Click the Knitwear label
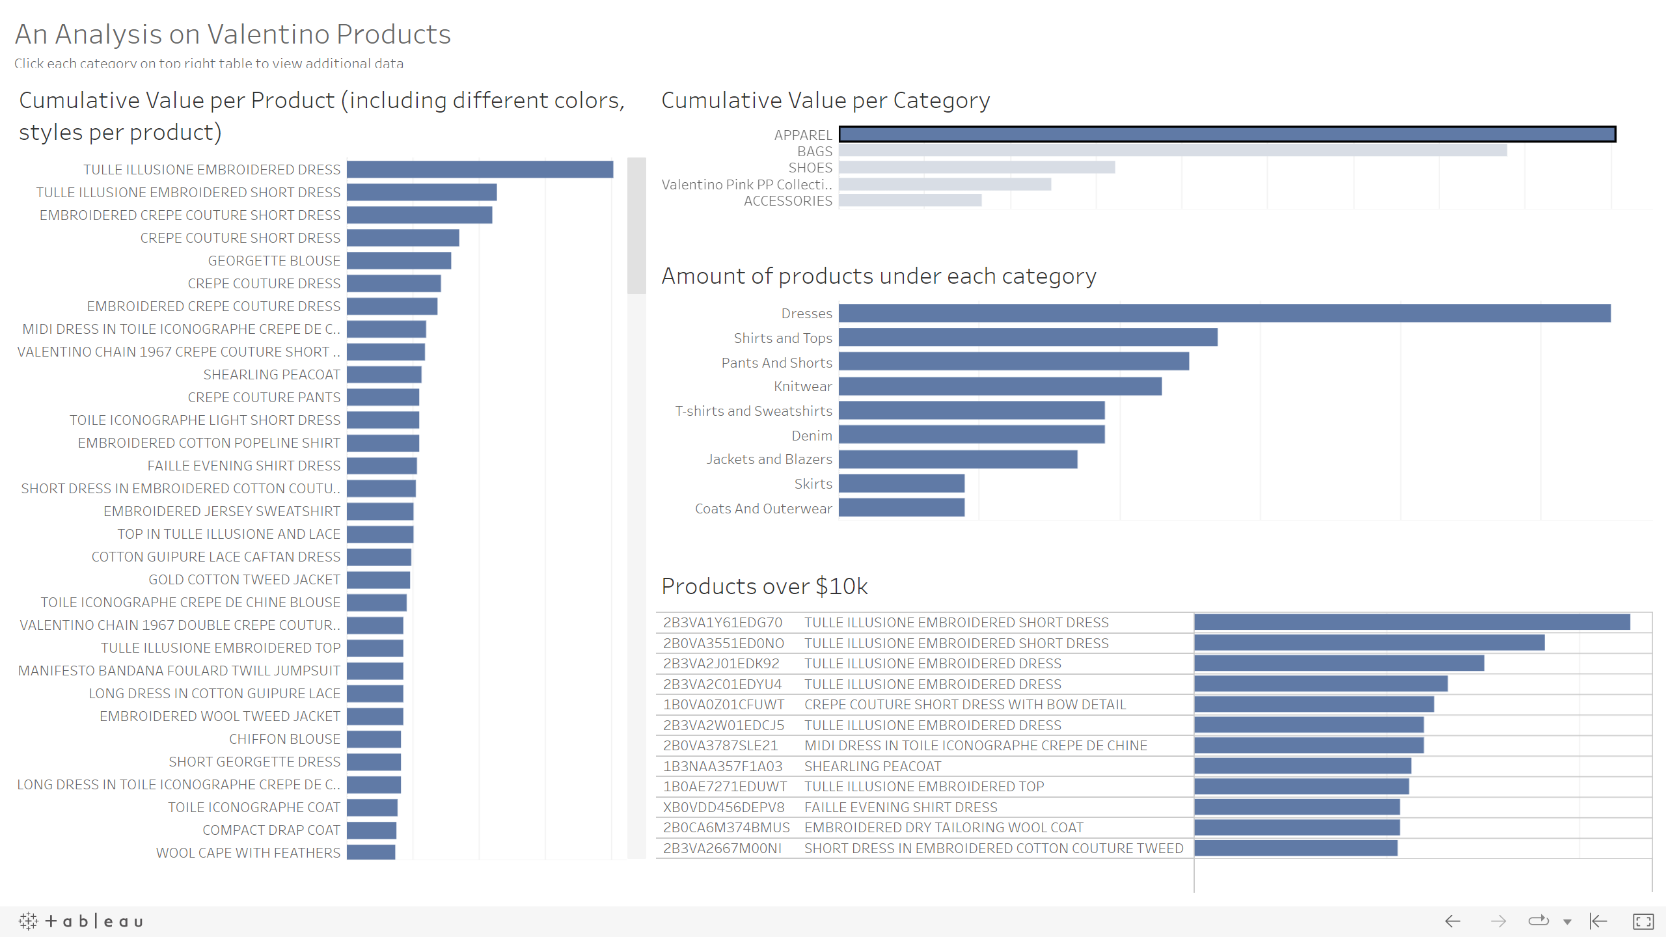The height and width of the screenshot is (937, 1666). click(803, 387)
